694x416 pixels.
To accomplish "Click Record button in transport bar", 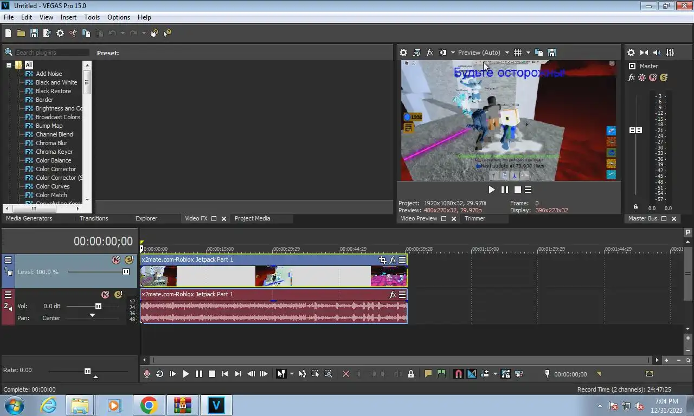I will pyautogui.click(x=147, y=374).
